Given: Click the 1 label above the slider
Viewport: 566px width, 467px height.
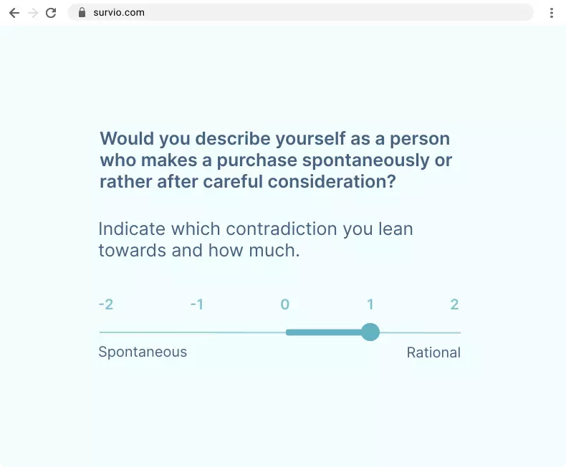Looking at the screenshot, I should click(370, 304).
